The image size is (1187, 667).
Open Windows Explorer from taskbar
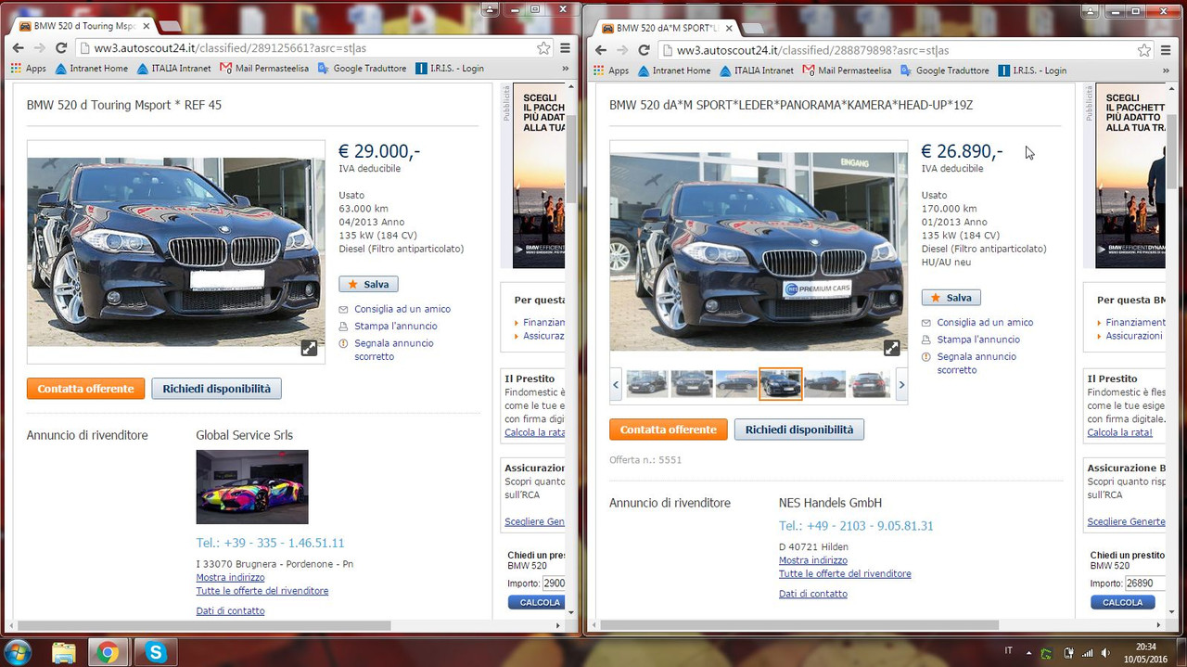tap(64, 652)
